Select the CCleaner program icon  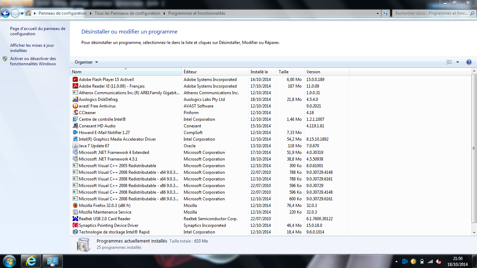point(75,113)
